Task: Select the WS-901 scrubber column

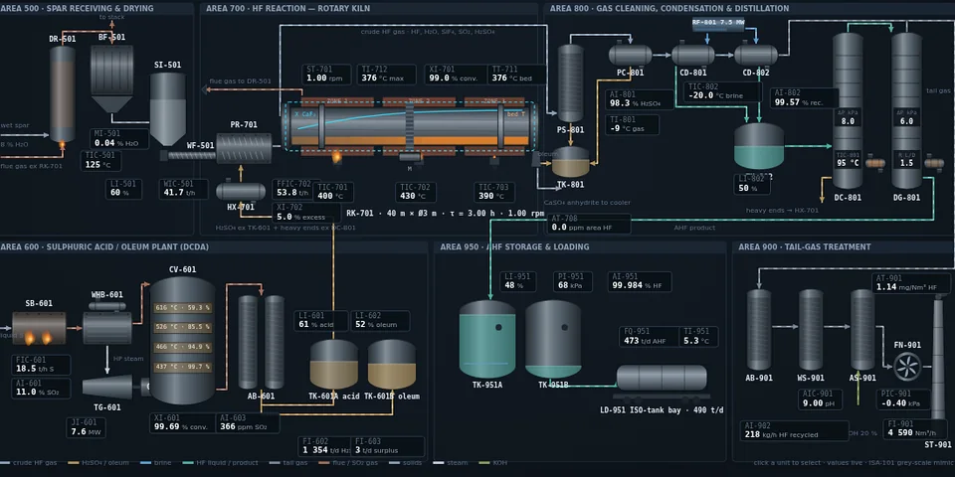Action: (x=811, y=330)
